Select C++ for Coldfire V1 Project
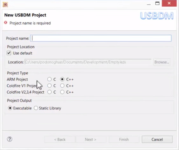This screenshot has height=150, width=179. [x=62, y=86]
